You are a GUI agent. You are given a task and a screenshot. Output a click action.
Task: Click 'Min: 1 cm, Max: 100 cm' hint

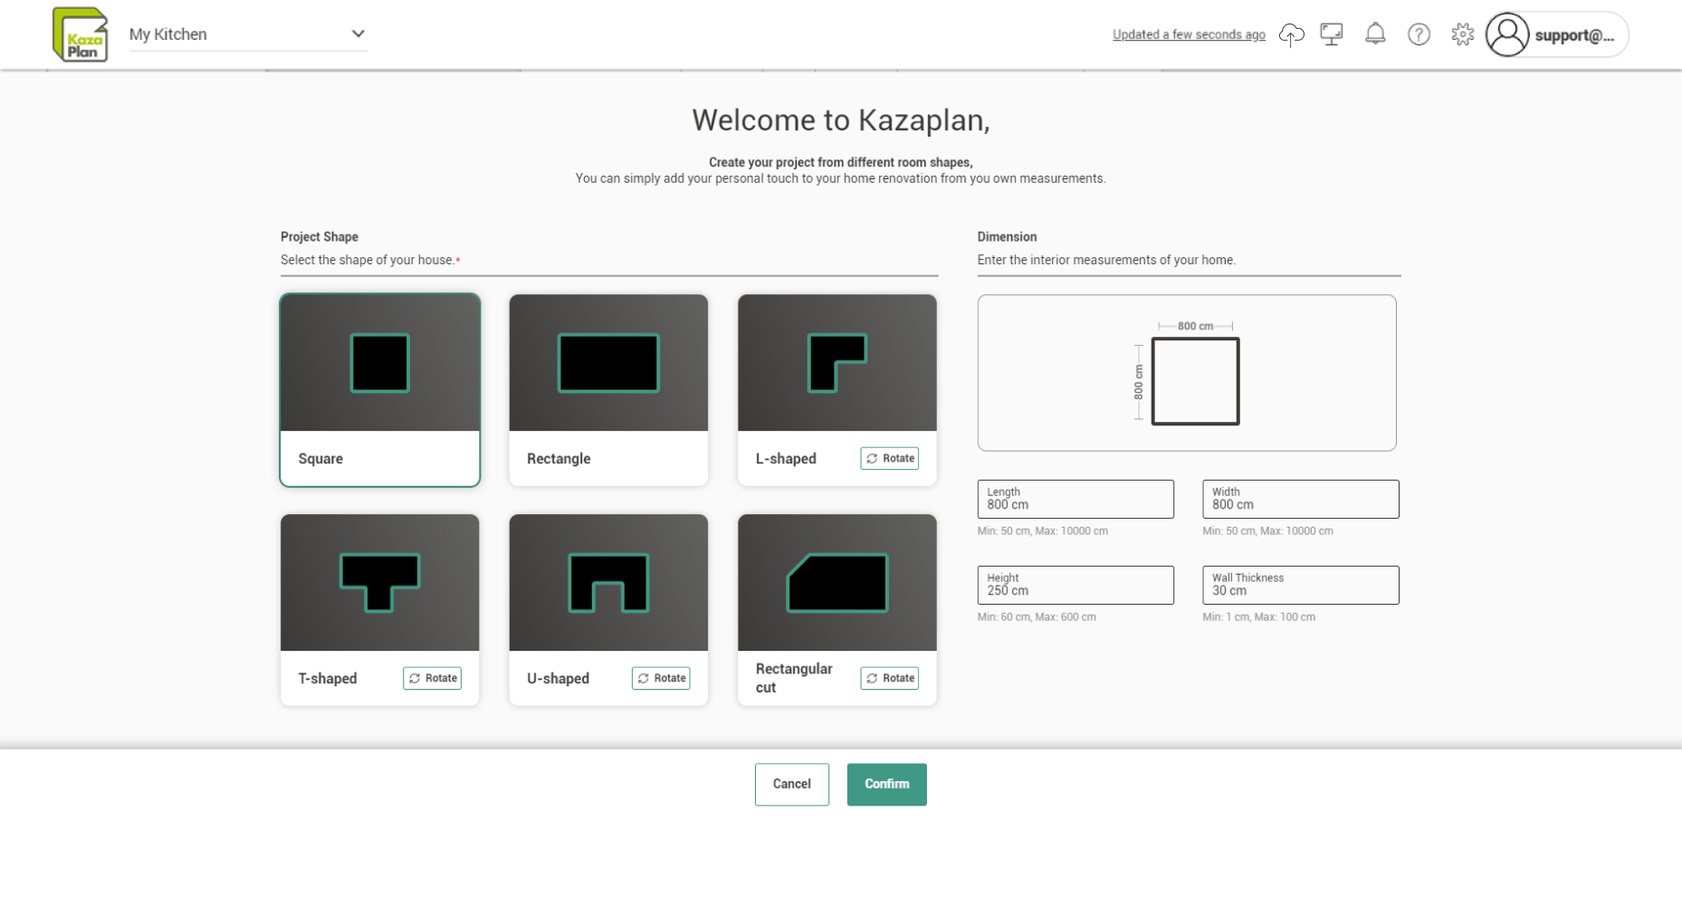(x=1258, y=617)
